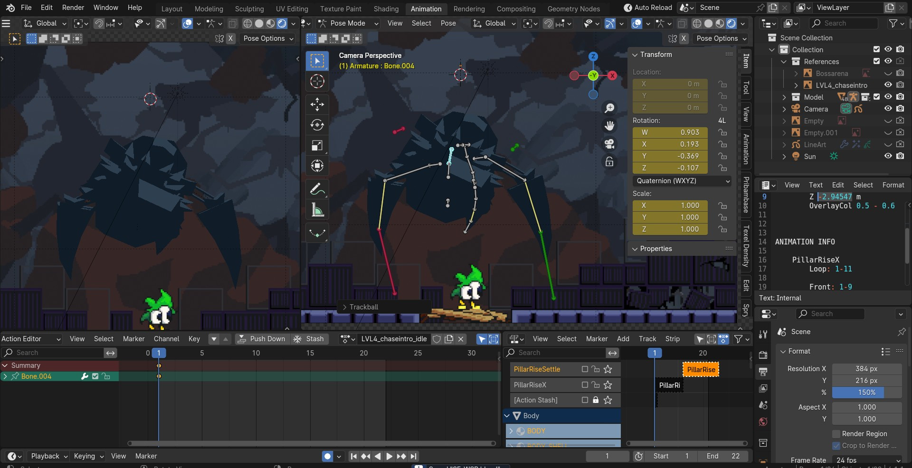Collapse the Transform panel
This screenshot has width=912, height=468.
point(635,55)
